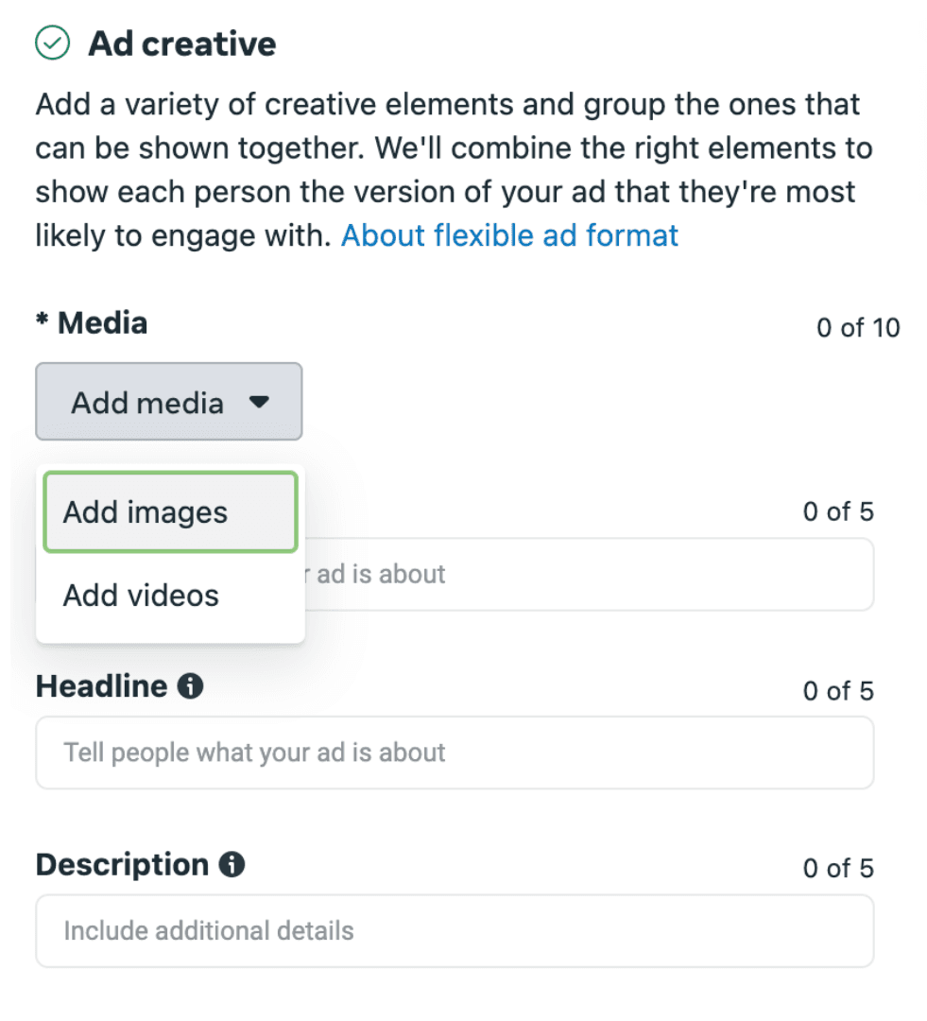Open the About flexible ad format link
Screen dimensions: 927x1021
coord(508,235)
